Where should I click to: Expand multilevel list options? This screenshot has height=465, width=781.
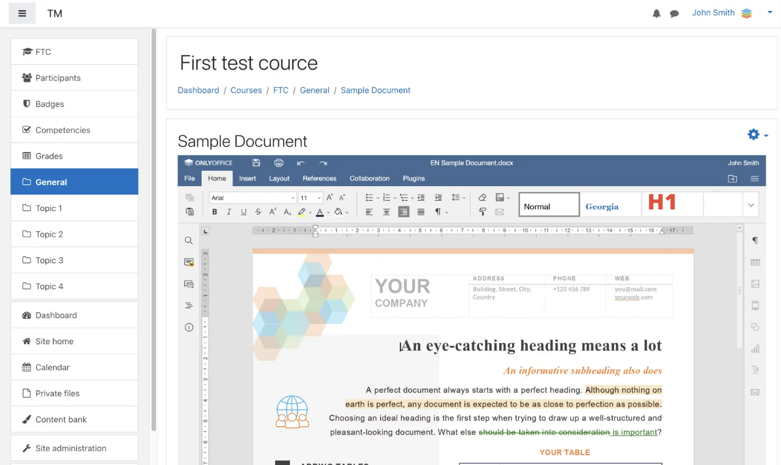(413, 198)
